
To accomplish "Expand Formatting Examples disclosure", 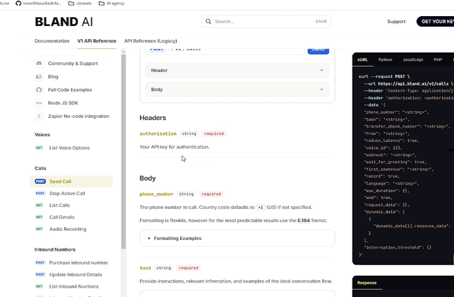I will pyautogui.click(x=237, y=238).
